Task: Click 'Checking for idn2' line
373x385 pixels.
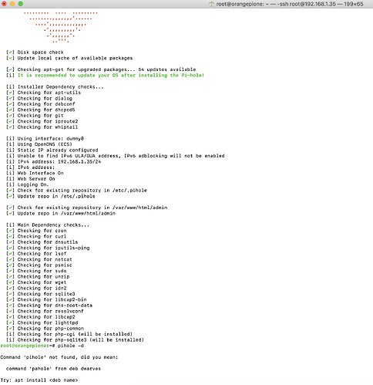Action: pyautogui.click(x=36, y=289)
